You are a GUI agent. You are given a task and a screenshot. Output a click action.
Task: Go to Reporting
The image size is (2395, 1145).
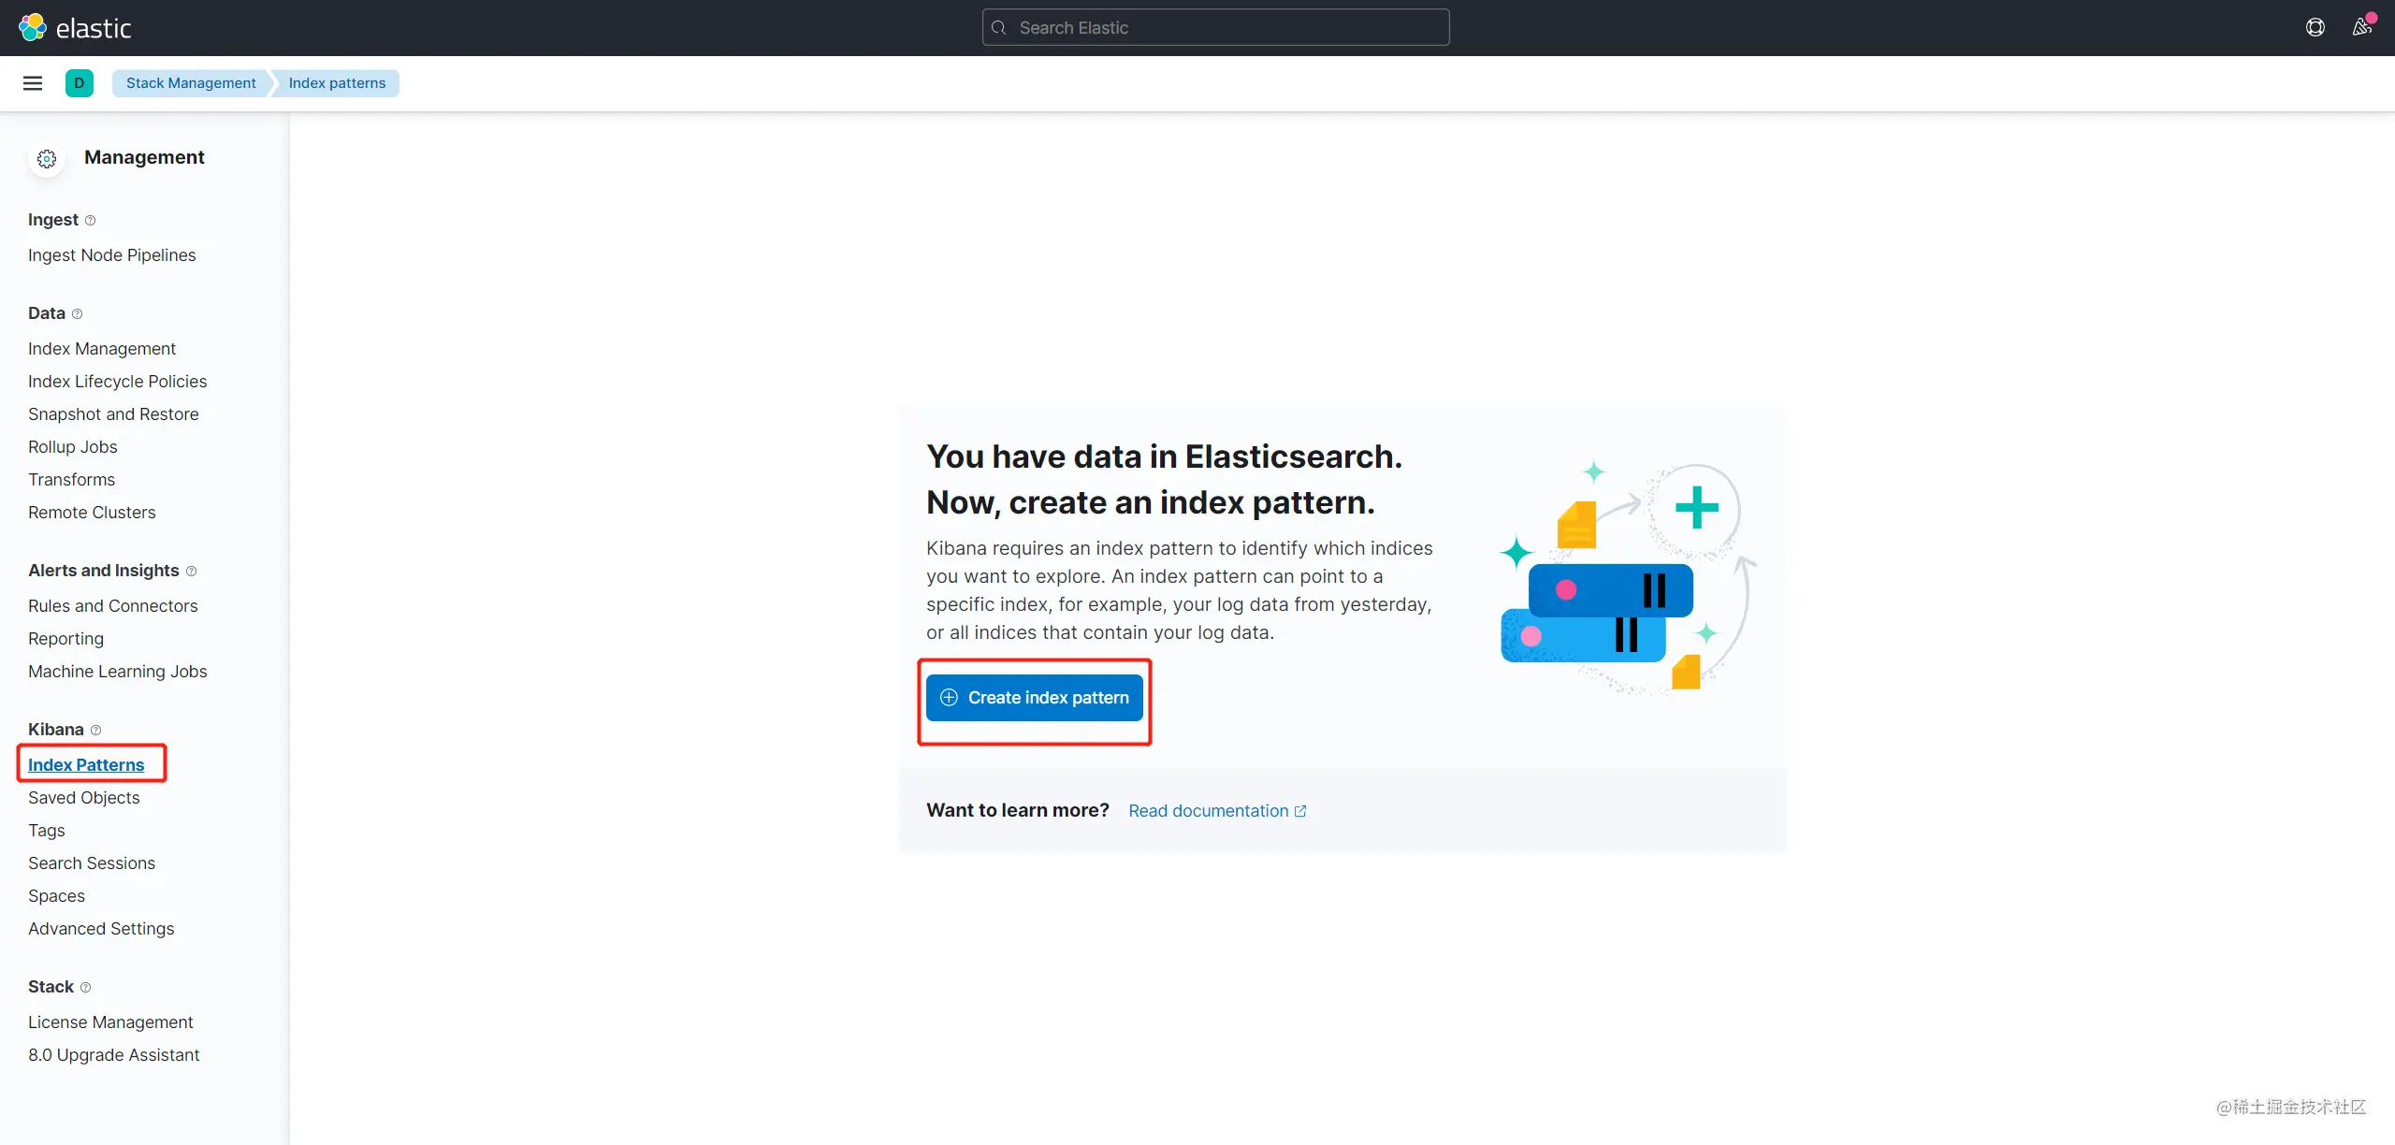(x=66, y=639)
